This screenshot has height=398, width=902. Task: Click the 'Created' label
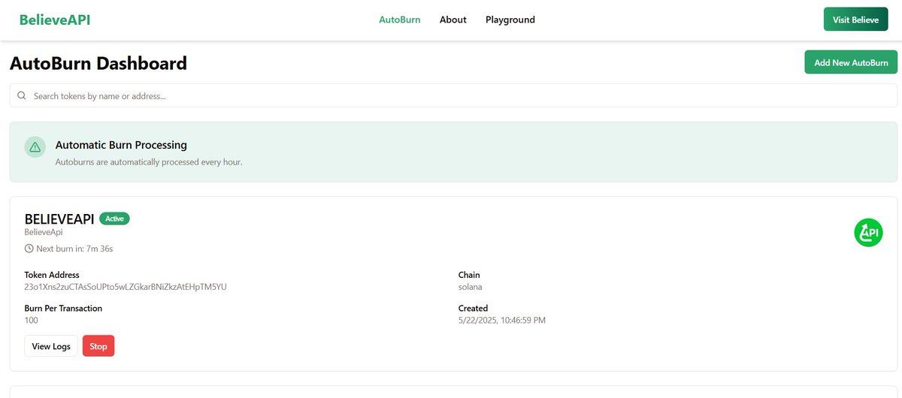tap(474, 308)
